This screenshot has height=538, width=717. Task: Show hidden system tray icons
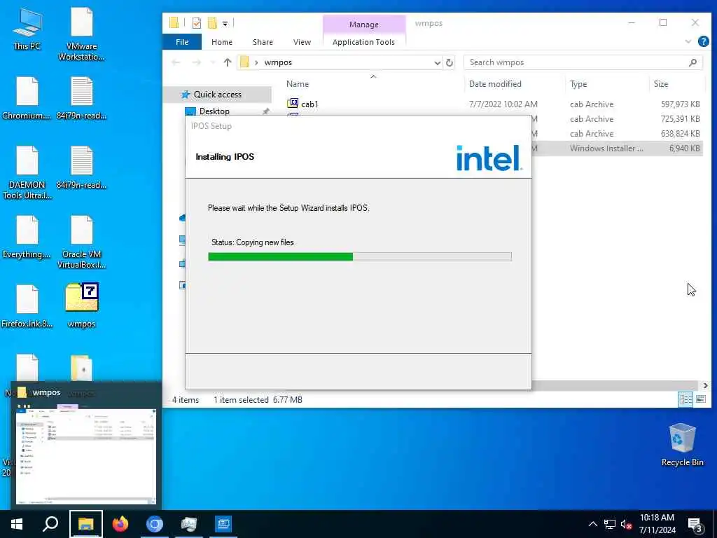click(592, 524)
